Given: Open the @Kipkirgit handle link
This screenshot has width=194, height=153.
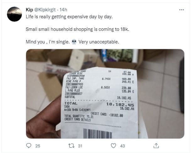Looking at the screenshot, I should pos(45,10).
